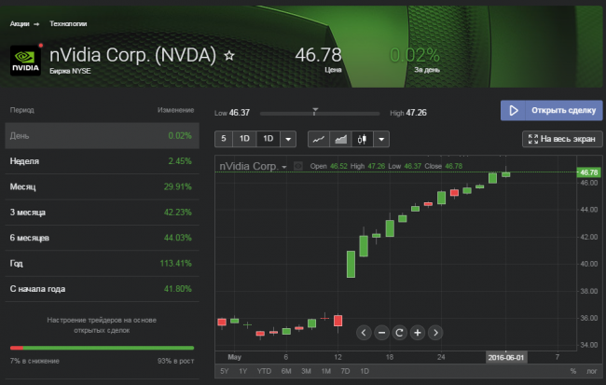Select 6M range tab
The height and width of the screenshot is (385, 606).
286,371
